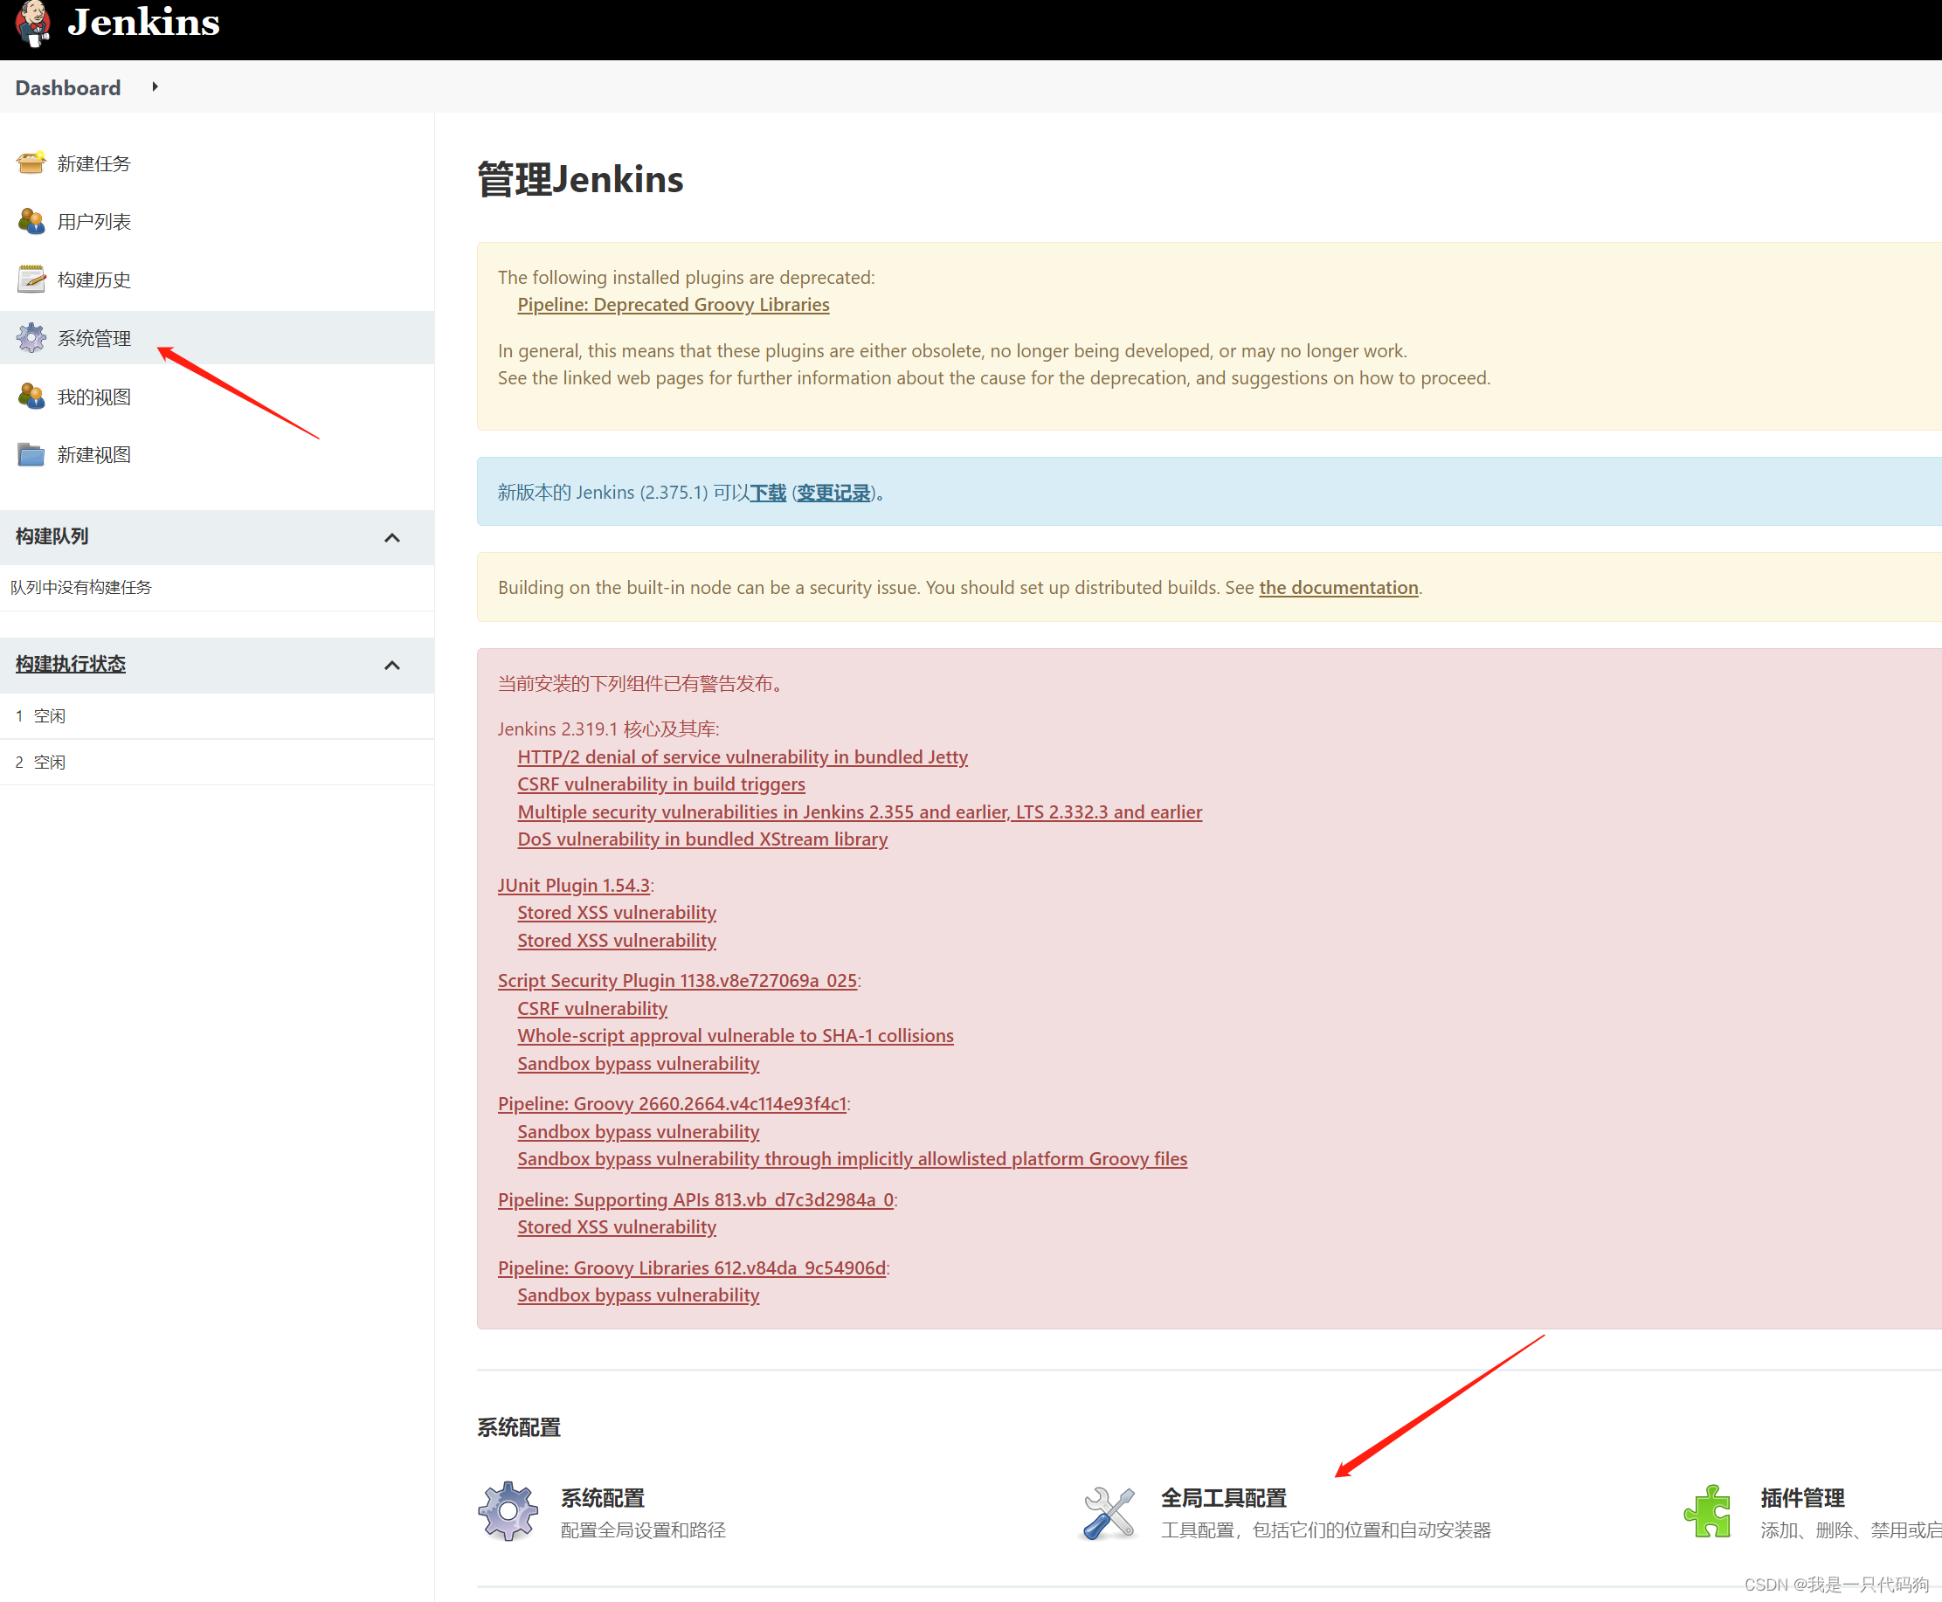Open the Dashboard breadcrumb dropdown arrow
This screenshot has width=1942, height=1602.
[x=154, y=86]
